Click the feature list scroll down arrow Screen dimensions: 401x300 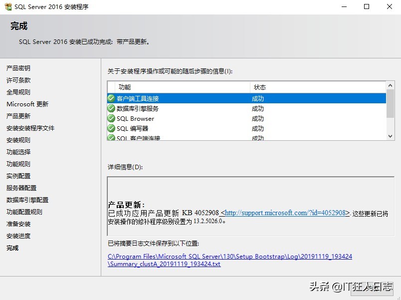coord(390,136)
